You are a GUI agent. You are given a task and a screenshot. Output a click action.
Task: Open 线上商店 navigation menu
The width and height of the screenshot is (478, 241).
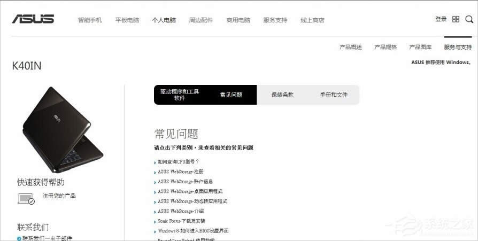point(312,20)
